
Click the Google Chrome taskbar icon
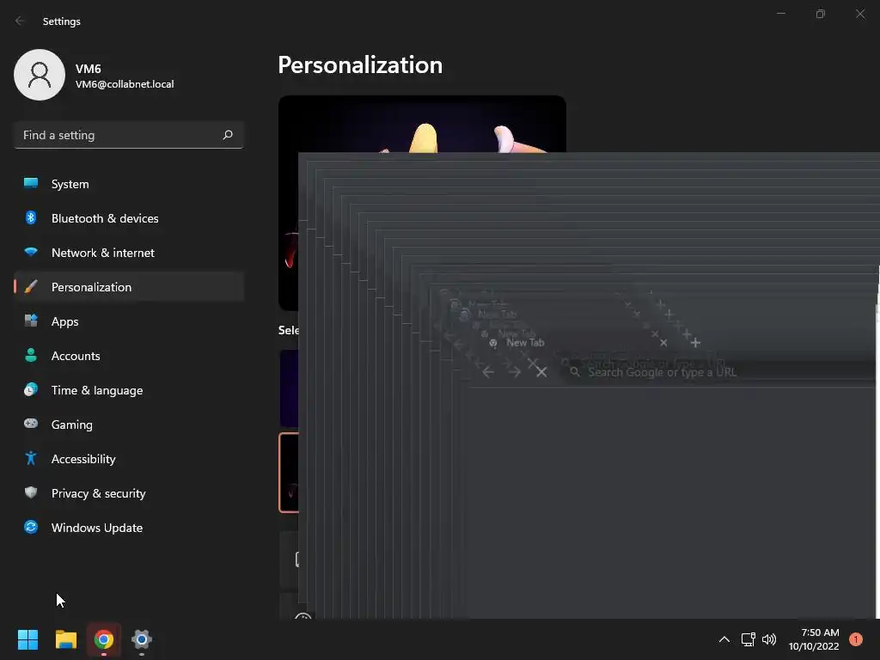coord(104,639)
